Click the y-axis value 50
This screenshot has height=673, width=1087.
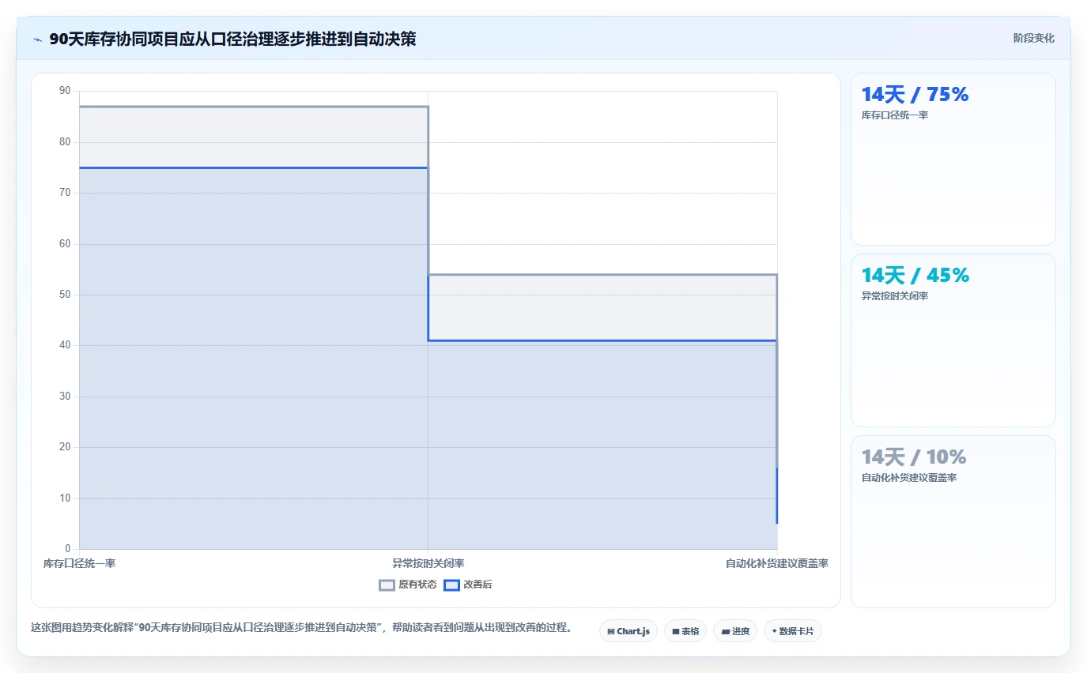[65, 295]
